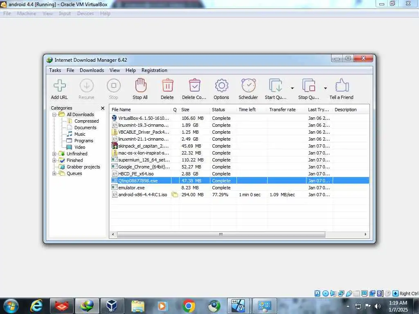
Task: Click the volume speaker tray icon
Action: 377,306
